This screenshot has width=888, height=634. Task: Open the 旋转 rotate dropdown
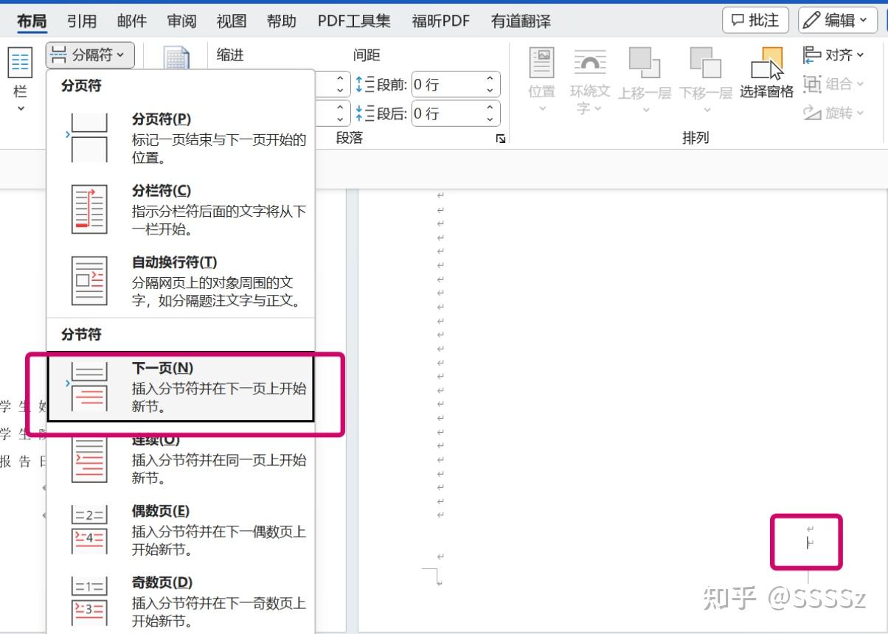tap(833, 112)
